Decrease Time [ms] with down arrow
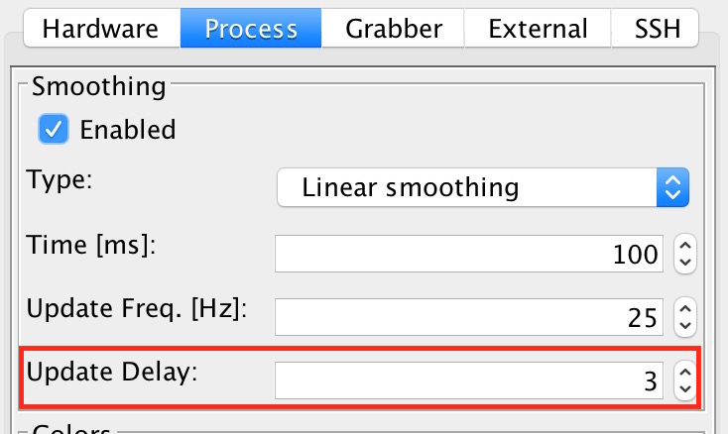Screen dimensions: 728x434 [684, 263]
